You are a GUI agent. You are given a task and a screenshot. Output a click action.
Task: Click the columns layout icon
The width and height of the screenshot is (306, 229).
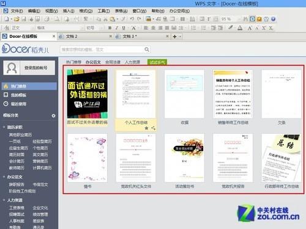[182, 19]
